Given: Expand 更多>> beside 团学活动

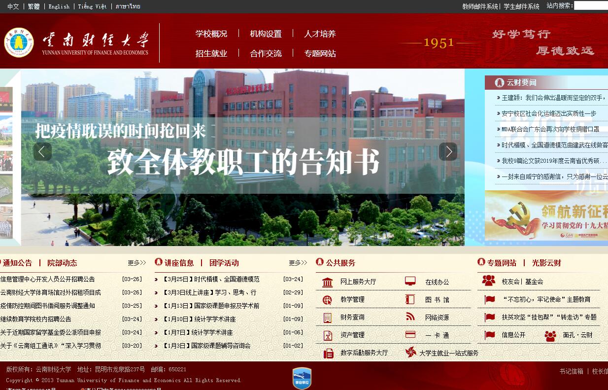Looking at the screenshot, I should point(298,263).
